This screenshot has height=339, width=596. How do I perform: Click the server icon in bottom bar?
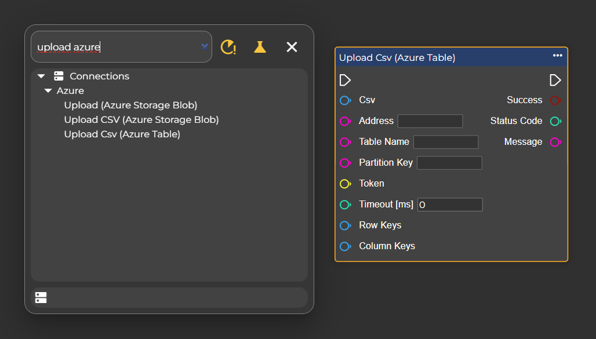[41, 297]
